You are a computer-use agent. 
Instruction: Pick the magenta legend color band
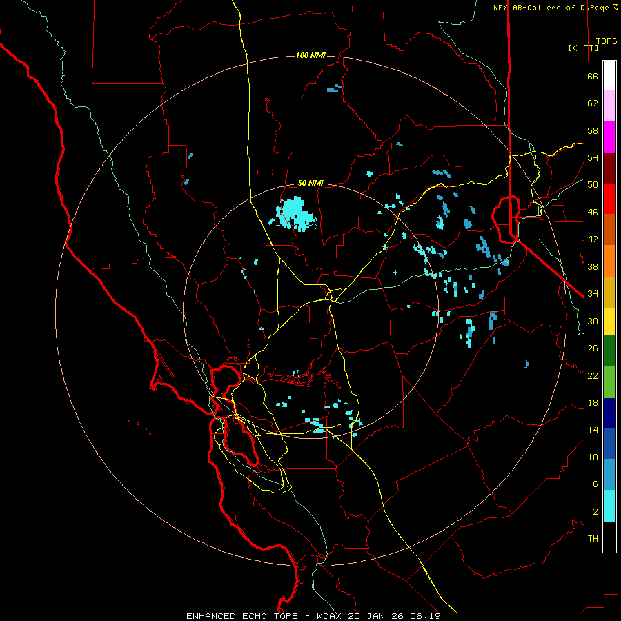(x=609, y=137)
